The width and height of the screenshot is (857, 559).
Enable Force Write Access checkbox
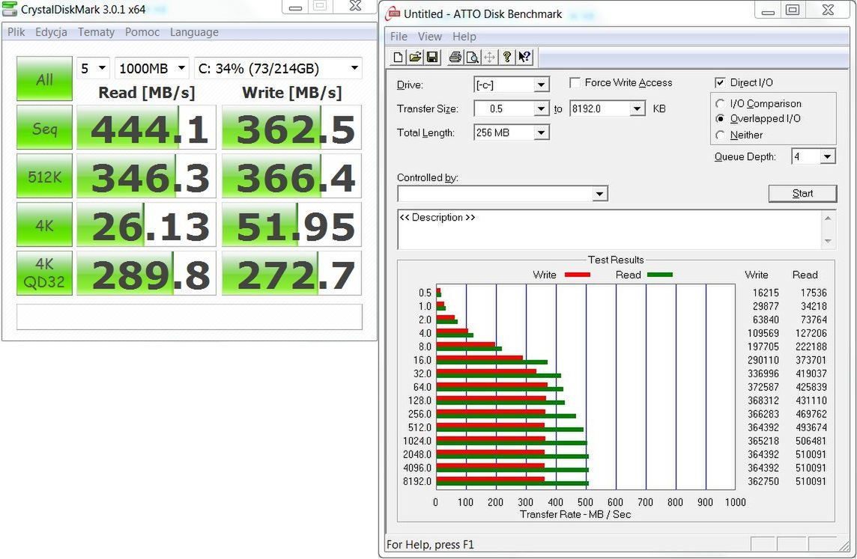575,82
